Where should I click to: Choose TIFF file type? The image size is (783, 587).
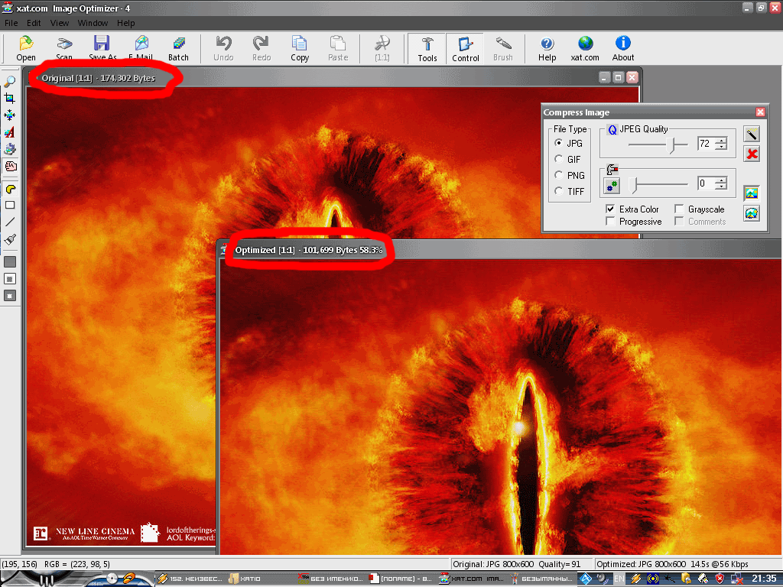pos(570,191)
